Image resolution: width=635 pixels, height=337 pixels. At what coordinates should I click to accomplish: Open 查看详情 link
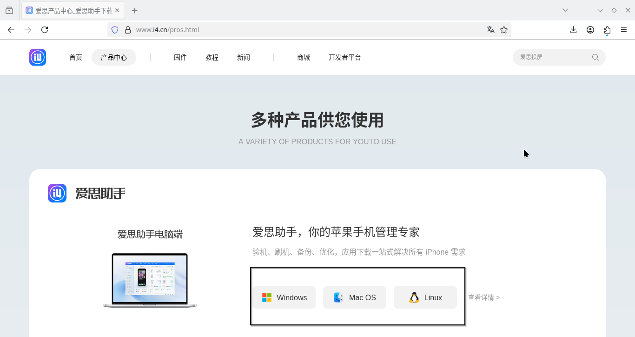coord(484,297)
